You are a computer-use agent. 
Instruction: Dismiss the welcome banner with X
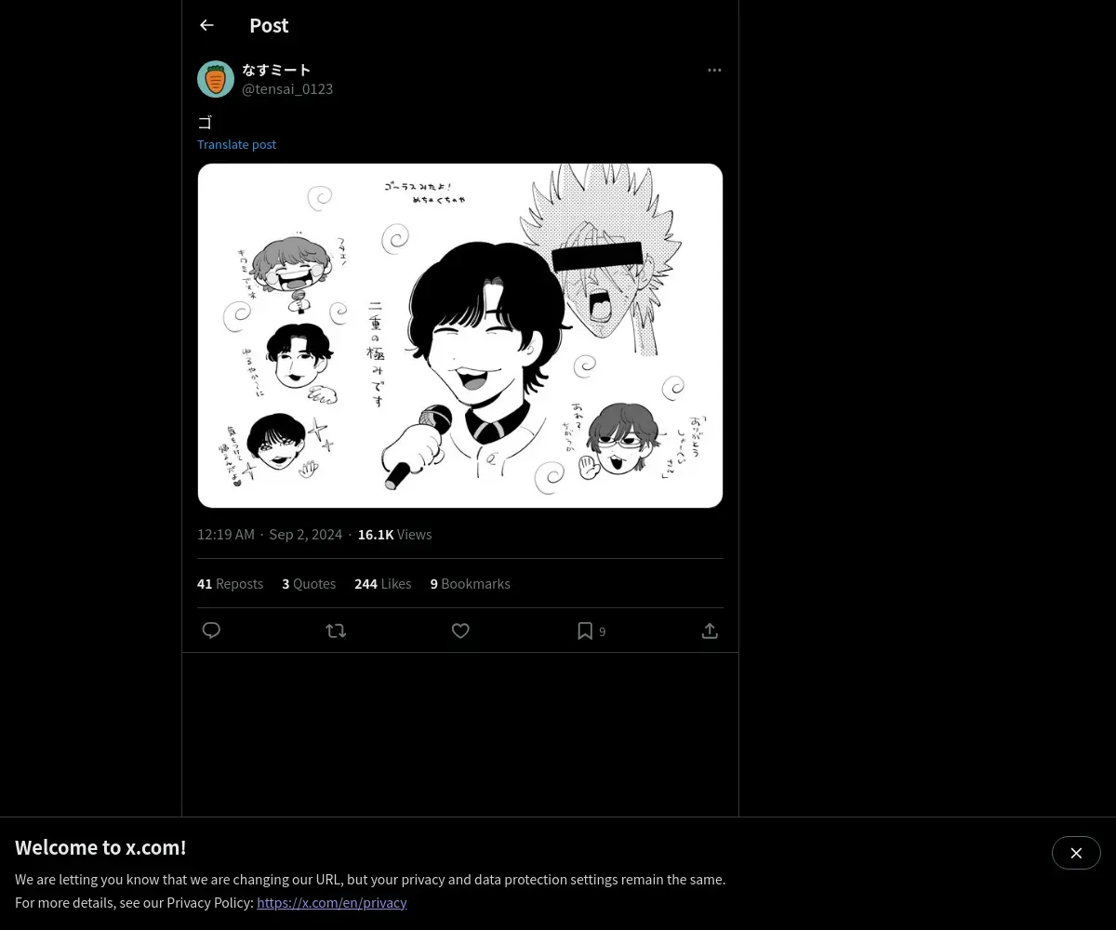[1076, 853]
